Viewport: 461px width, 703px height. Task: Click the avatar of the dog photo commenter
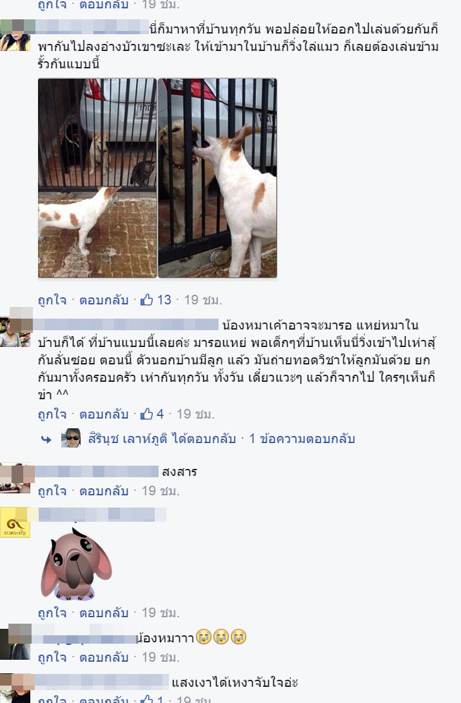[15, 36]
